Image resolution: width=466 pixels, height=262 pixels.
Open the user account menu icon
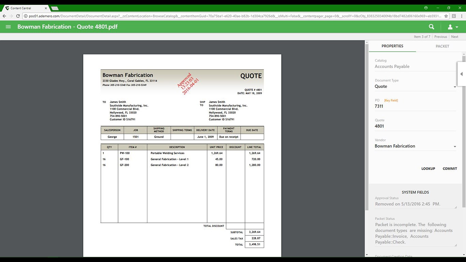click(453, 27)
